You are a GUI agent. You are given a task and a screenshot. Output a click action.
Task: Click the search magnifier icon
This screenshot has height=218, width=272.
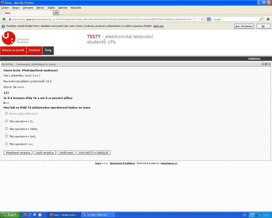(x=261, y=19)
